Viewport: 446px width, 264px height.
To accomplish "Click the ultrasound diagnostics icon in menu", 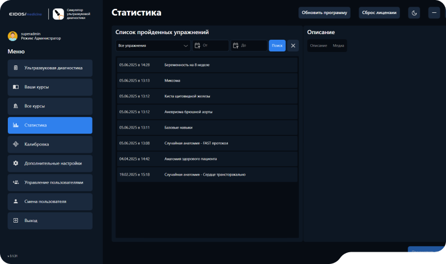I will [x=16, y=68].
